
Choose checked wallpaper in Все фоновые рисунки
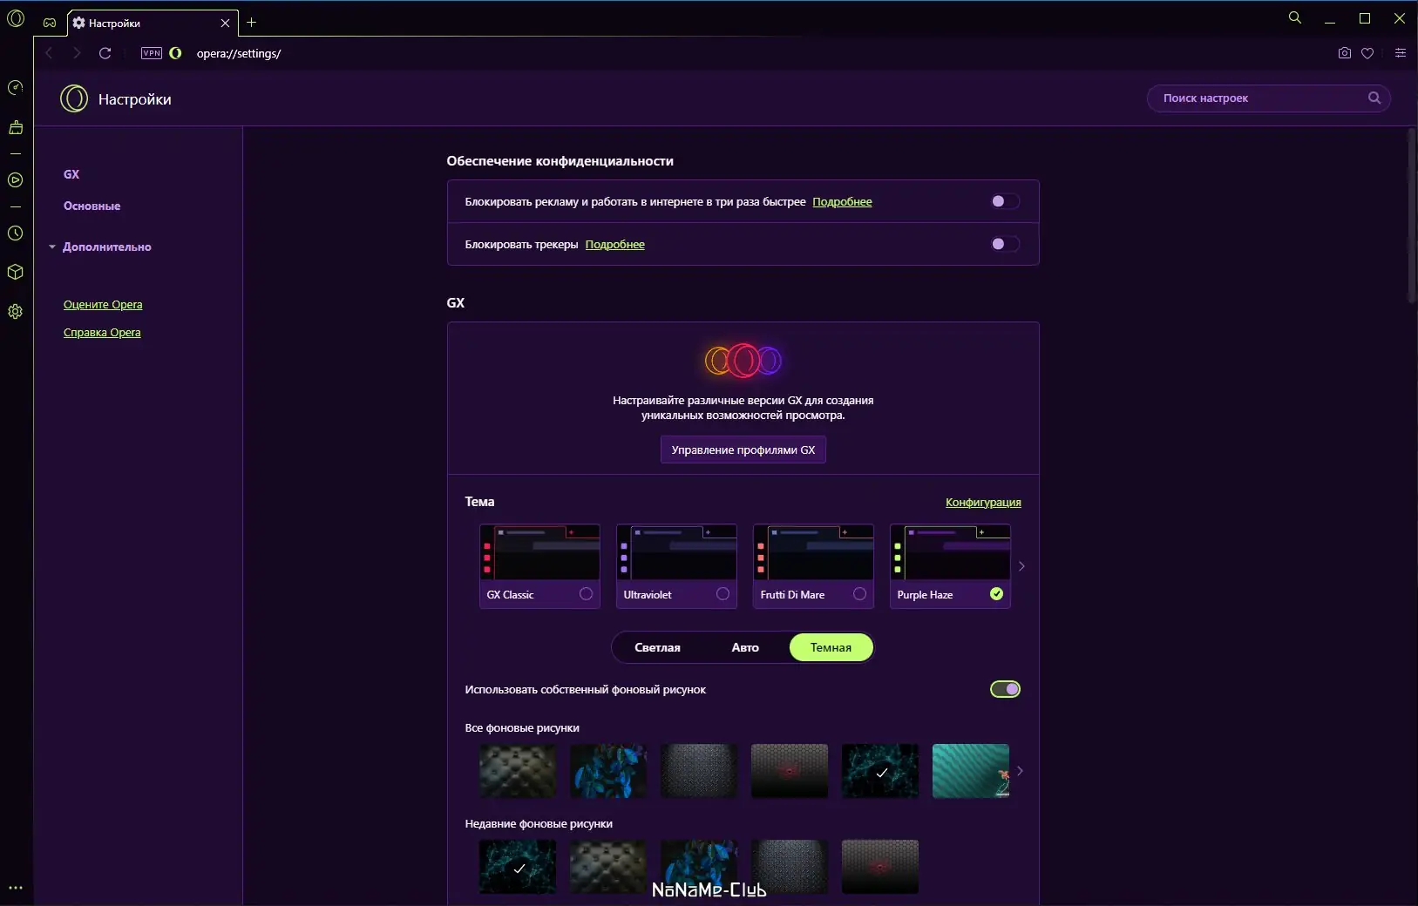pos(880,771)
